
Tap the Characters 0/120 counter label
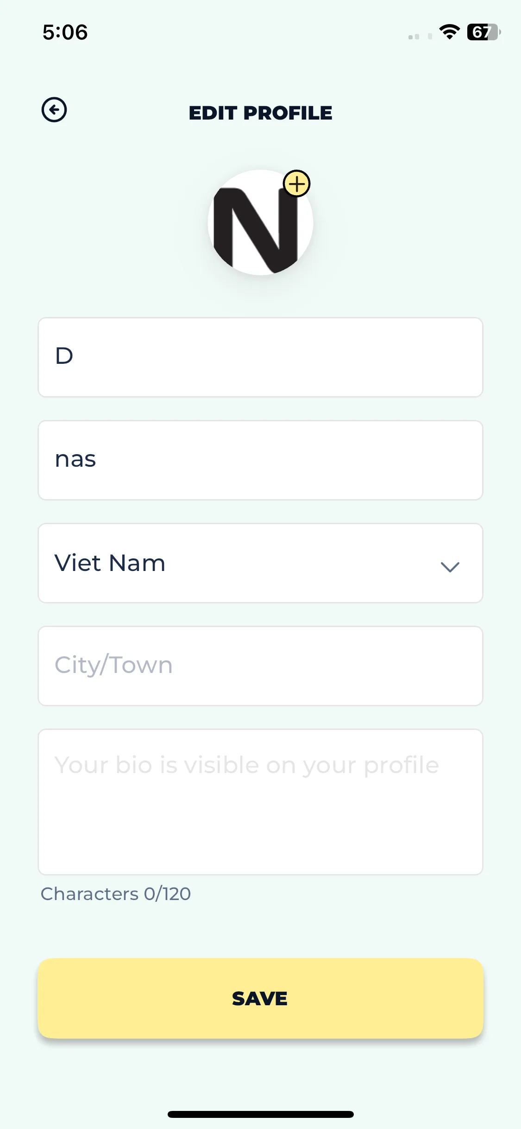click(x=116, y=894)
